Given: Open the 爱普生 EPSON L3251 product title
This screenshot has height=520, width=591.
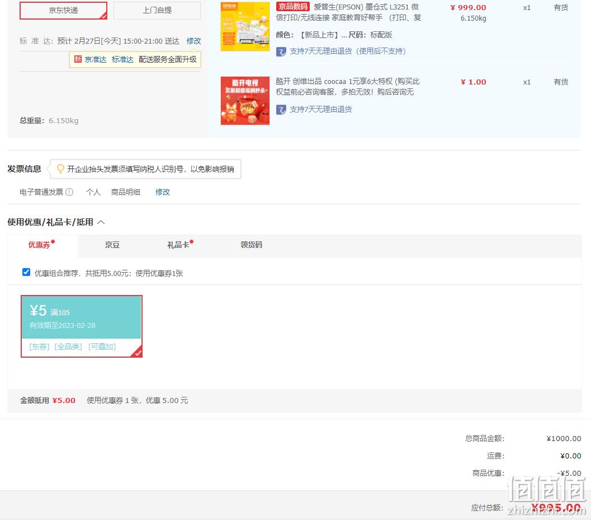Looking at the screenshot, I should 349,12.
